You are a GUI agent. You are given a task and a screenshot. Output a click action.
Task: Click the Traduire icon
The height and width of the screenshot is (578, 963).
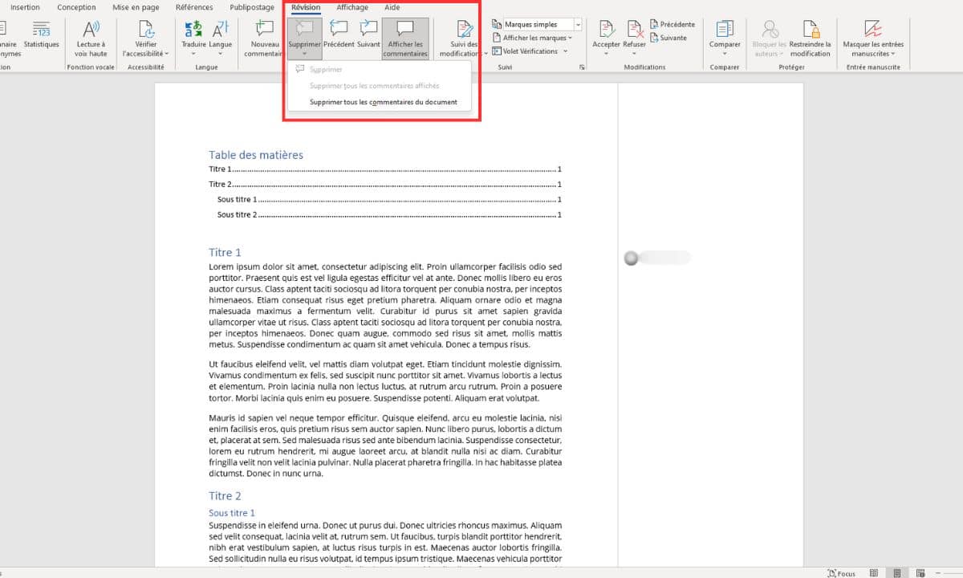193,30
